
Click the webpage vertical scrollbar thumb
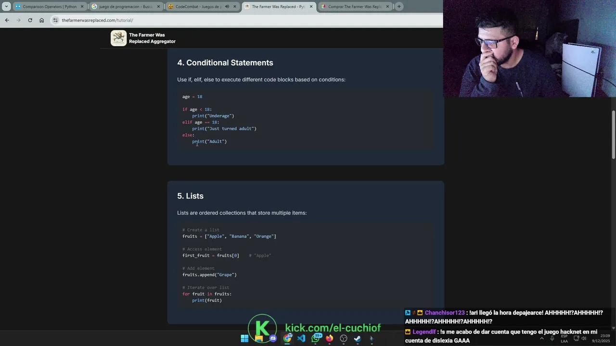point(613,135)
